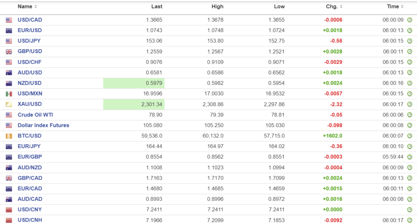The image size is (417, 224).
Task: Sort by Time column using sort arrows
Action: [402, 7]
